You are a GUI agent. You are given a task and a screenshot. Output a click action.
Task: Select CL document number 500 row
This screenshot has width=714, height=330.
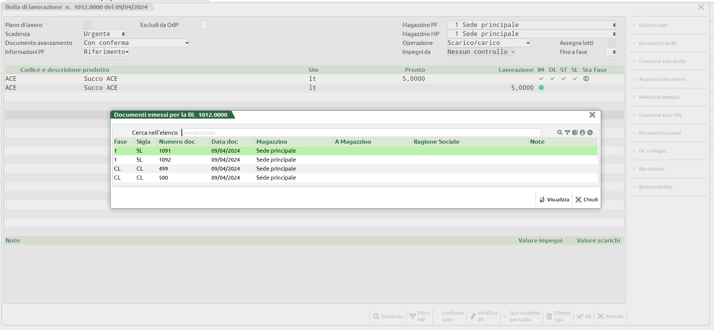pyautogui.click(x=355, y=178)
